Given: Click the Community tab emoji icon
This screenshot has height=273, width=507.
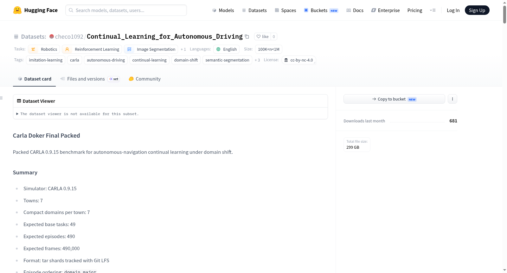Looking at the screenshot, I should click(x=131, y=79).
